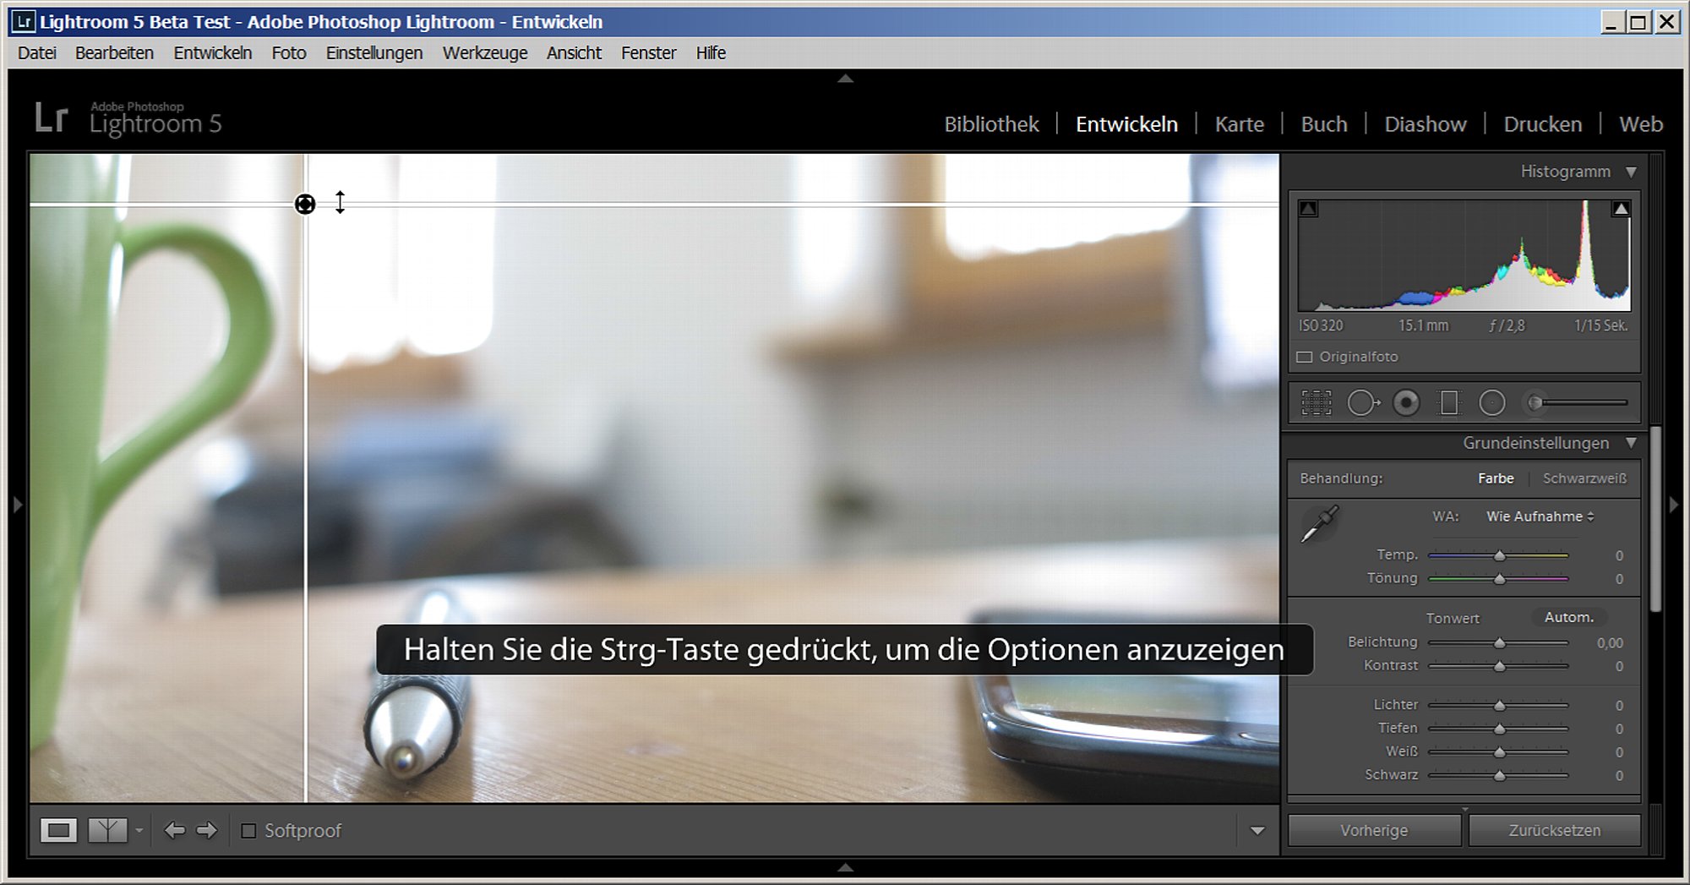The image size is (1690, 885).
Task: Click the Tiefen slider handle
Action: coord(1500,729)
